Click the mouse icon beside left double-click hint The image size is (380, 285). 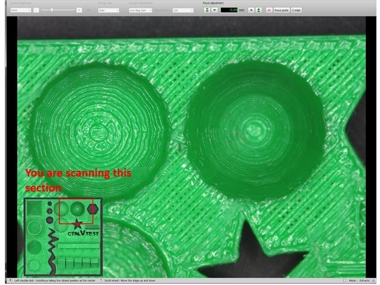pos(11,281)
